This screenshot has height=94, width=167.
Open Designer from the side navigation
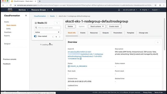[7, 44]
